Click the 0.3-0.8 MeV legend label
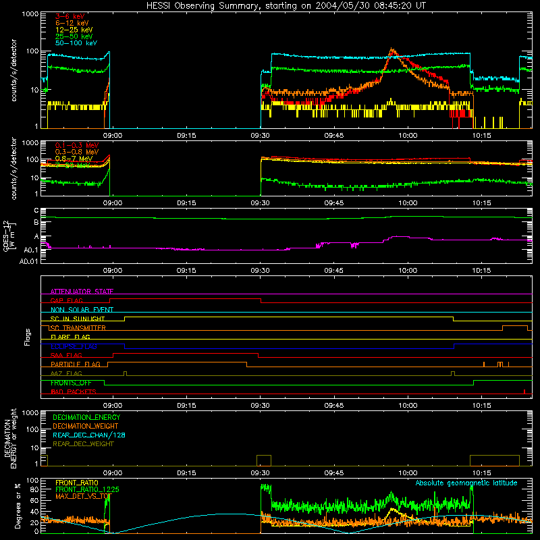Viewport: 540px width, 540px height. coord(77,152)
